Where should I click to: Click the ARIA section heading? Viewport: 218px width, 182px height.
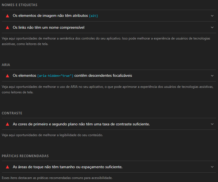click(x=6, y=65)
